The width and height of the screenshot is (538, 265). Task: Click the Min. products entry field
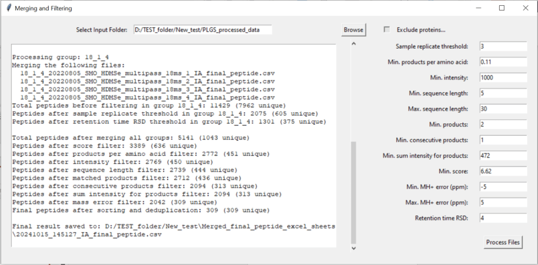[502, 124]
